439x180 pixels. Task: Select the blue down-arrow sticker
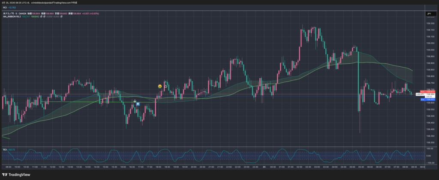coord(137,104)
